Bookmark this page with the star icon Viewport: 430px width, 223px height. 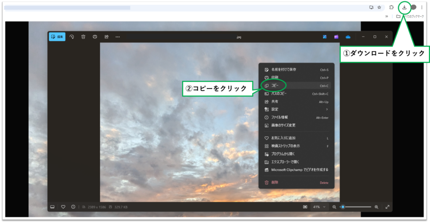point(379,7)
